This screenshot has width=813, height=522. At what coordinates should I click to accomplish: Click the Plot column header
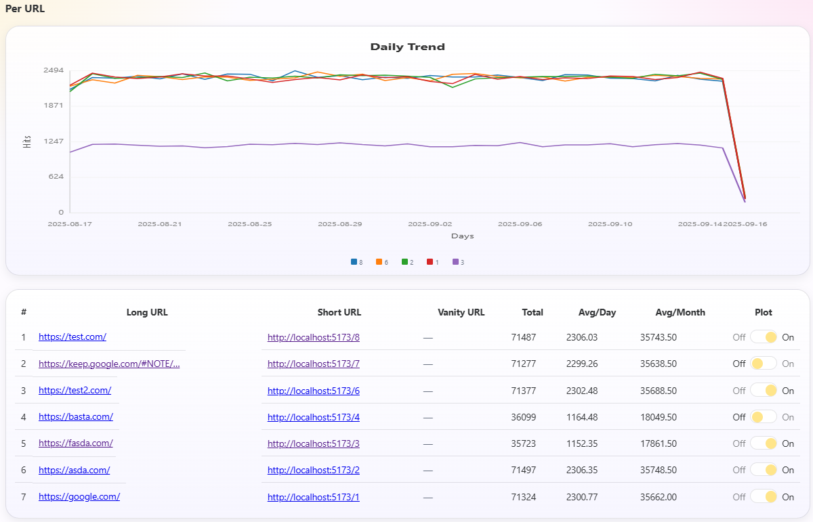764,312
